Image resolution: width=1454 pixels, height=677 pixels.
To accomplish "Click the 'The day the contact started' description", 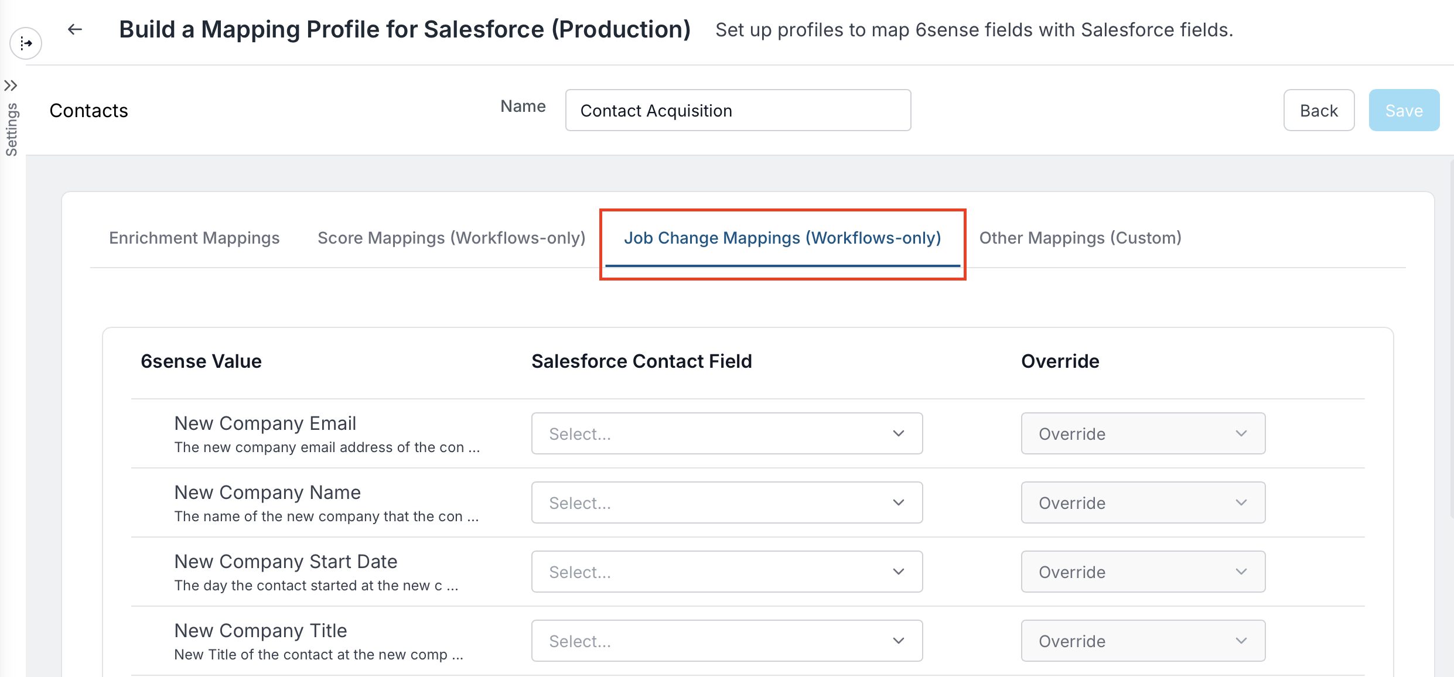I will click(316, 586).
